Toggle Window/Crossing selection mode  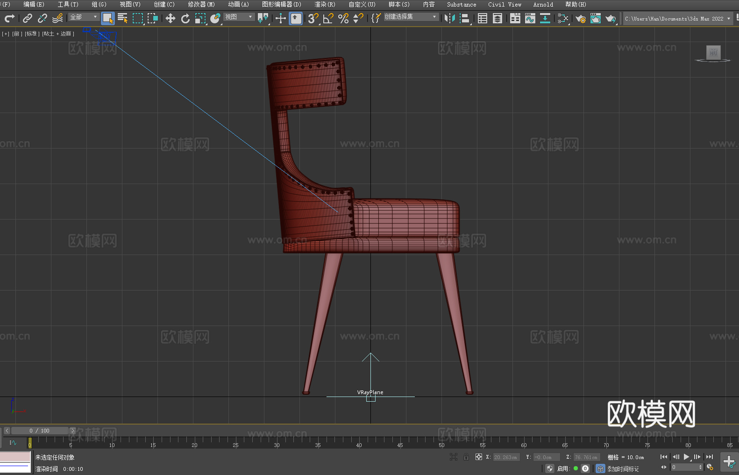coord(153,18)
